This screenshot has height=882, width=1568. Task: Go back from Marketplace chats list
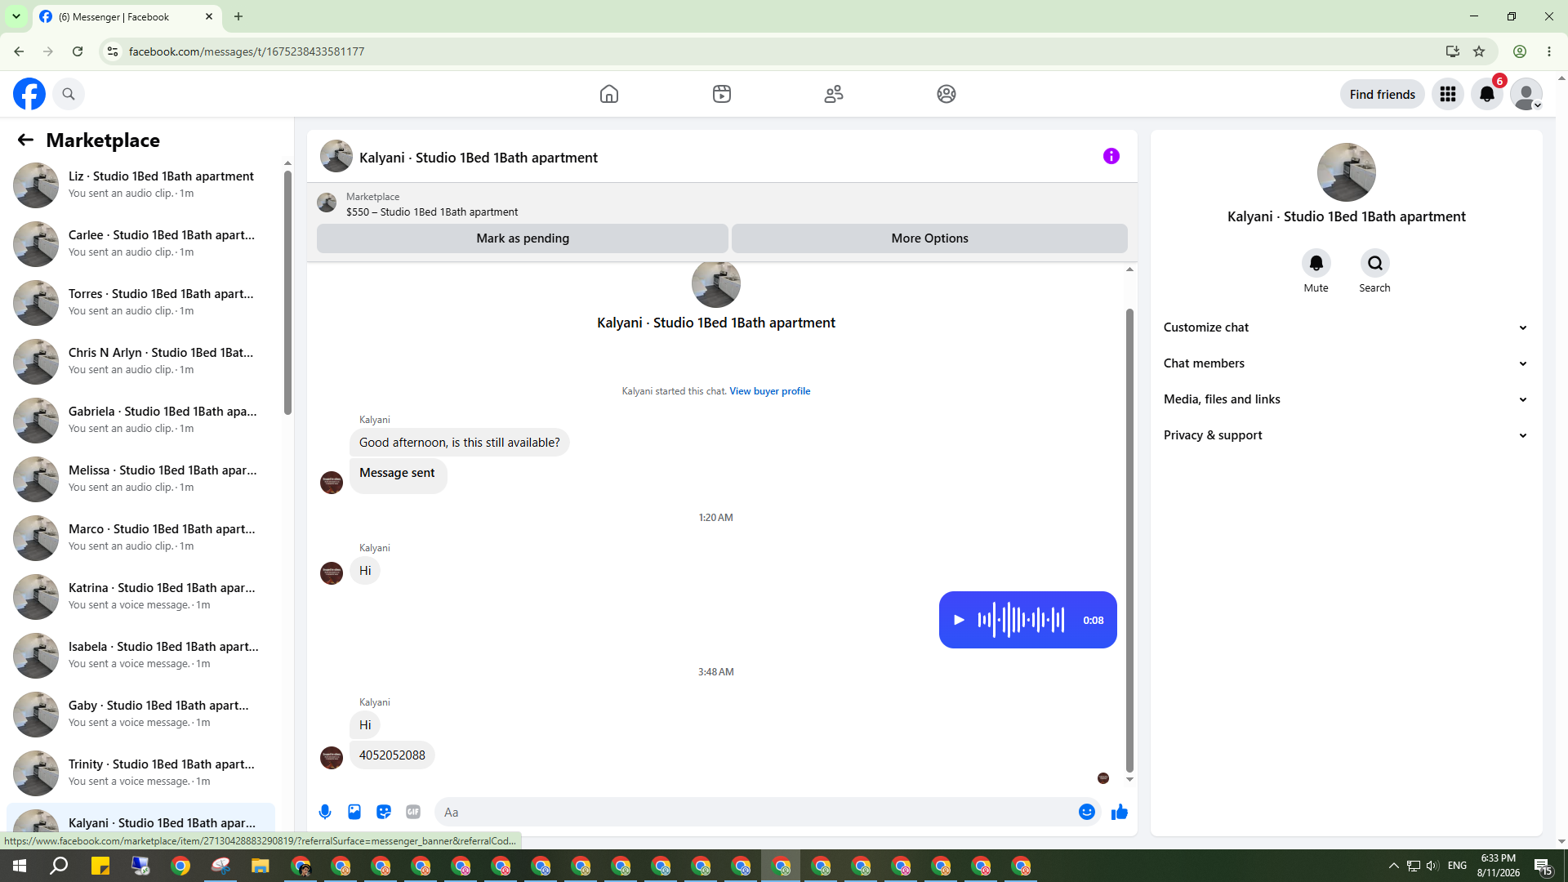point(25,140)
